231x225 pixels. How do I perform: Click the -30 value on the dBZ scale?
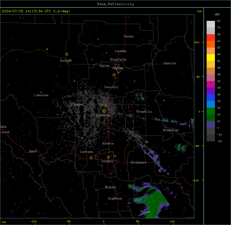coord(219,141)
